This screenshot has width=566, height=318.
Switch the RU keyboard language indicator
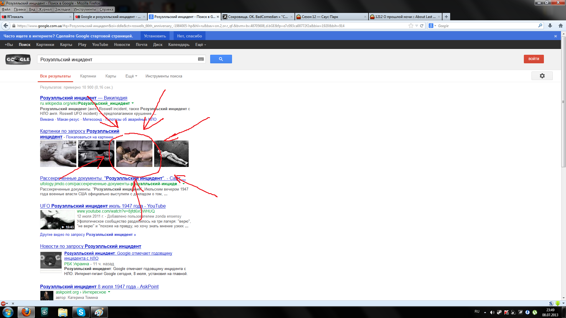click(x=477, y=312)
